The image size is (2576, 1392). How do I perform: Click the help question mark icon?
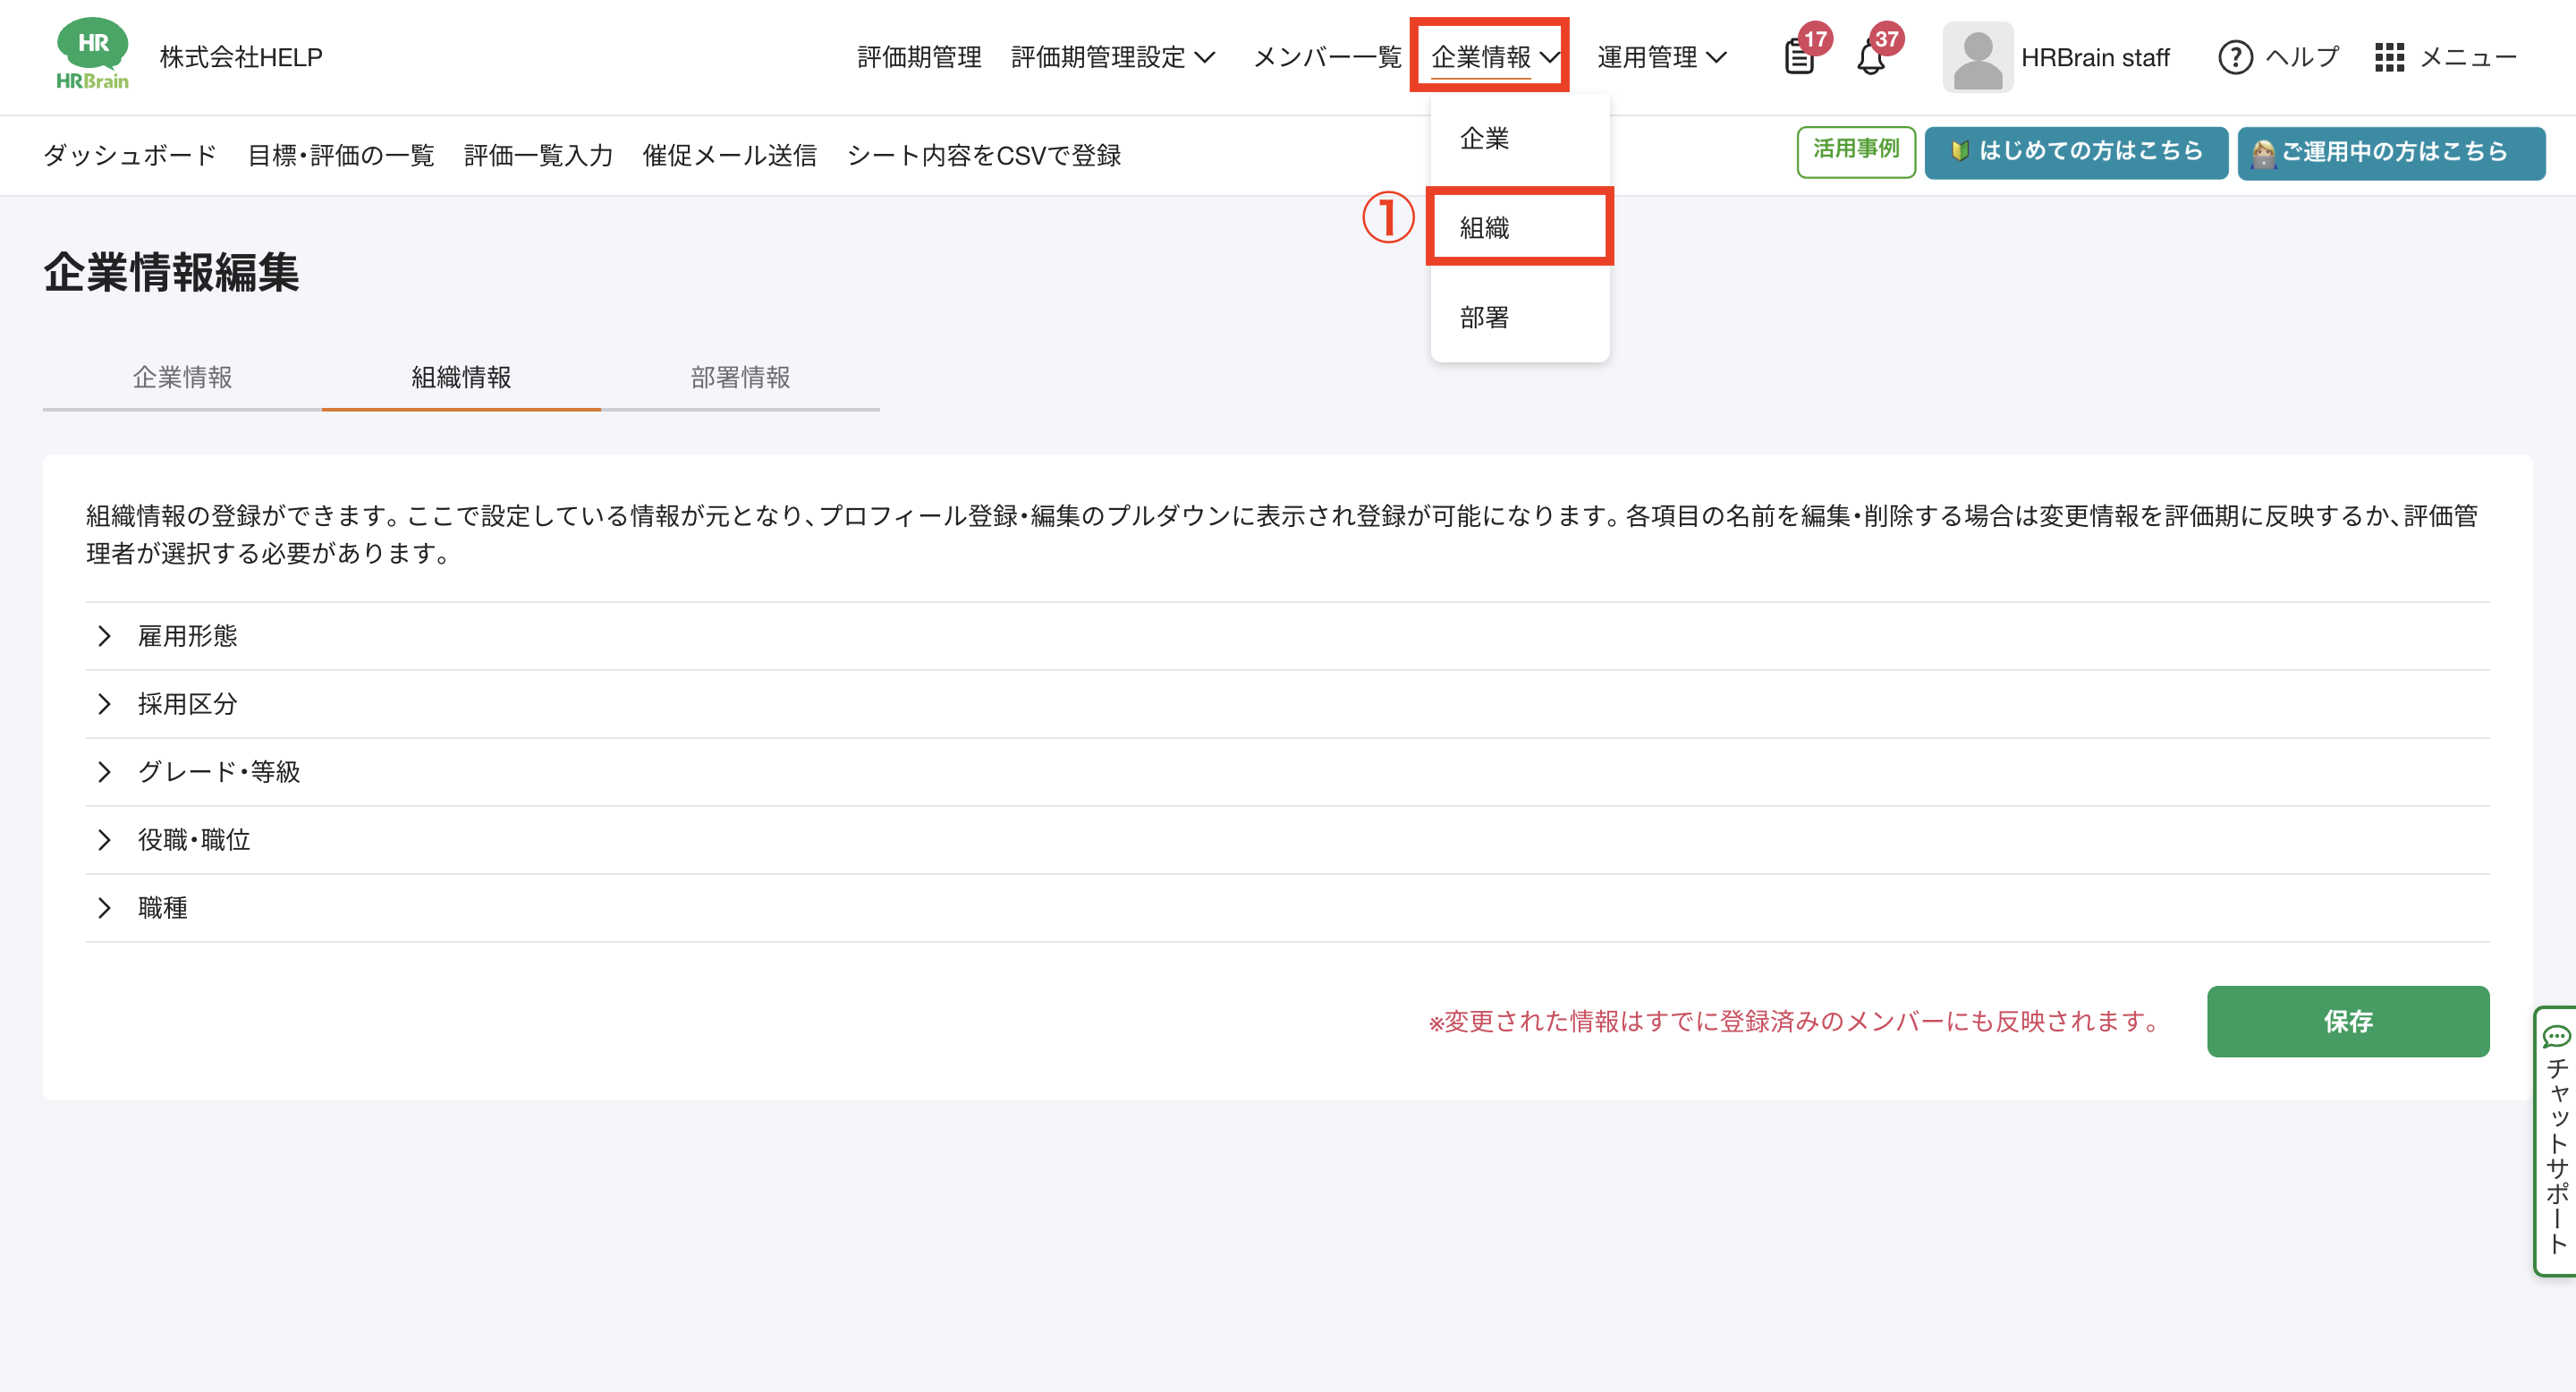coord(2235,58)
